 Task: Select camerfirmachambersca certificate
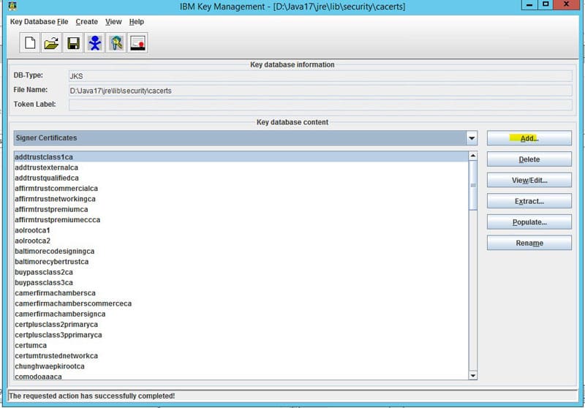point(241,292)
